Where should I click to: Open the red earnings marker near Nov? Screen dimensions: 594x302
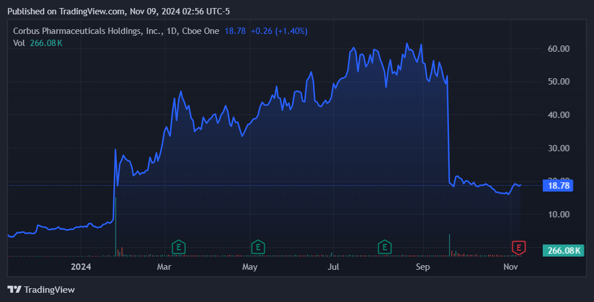pyautogui.click(x=519, y=247)
